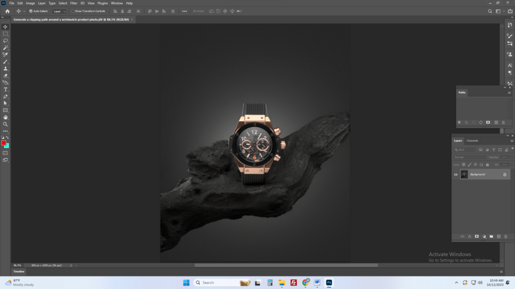The width and height of the screenshot is (515, 289).
Task: Select the Zoom tool in toolbar
Action: point(6,124)
